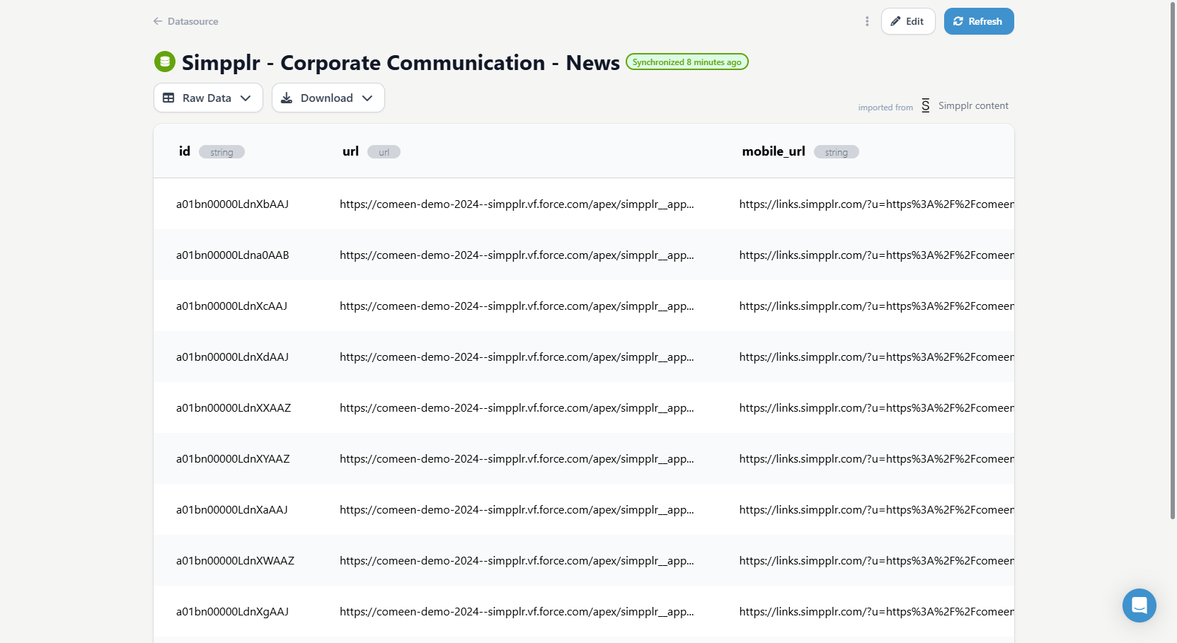The height and width of the screenshot is (643, 1177).
Task: Open url in row a01bn00000LdnXbAAJ
Action: [x=517, y=204]
